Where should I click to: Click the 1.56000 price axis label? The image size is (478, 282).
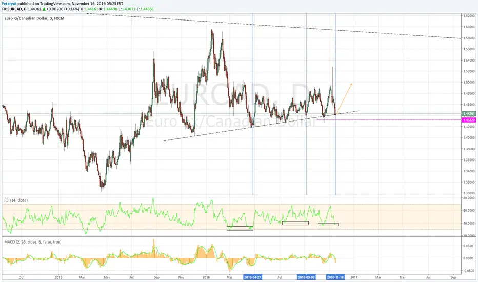[x=469, y=49]
